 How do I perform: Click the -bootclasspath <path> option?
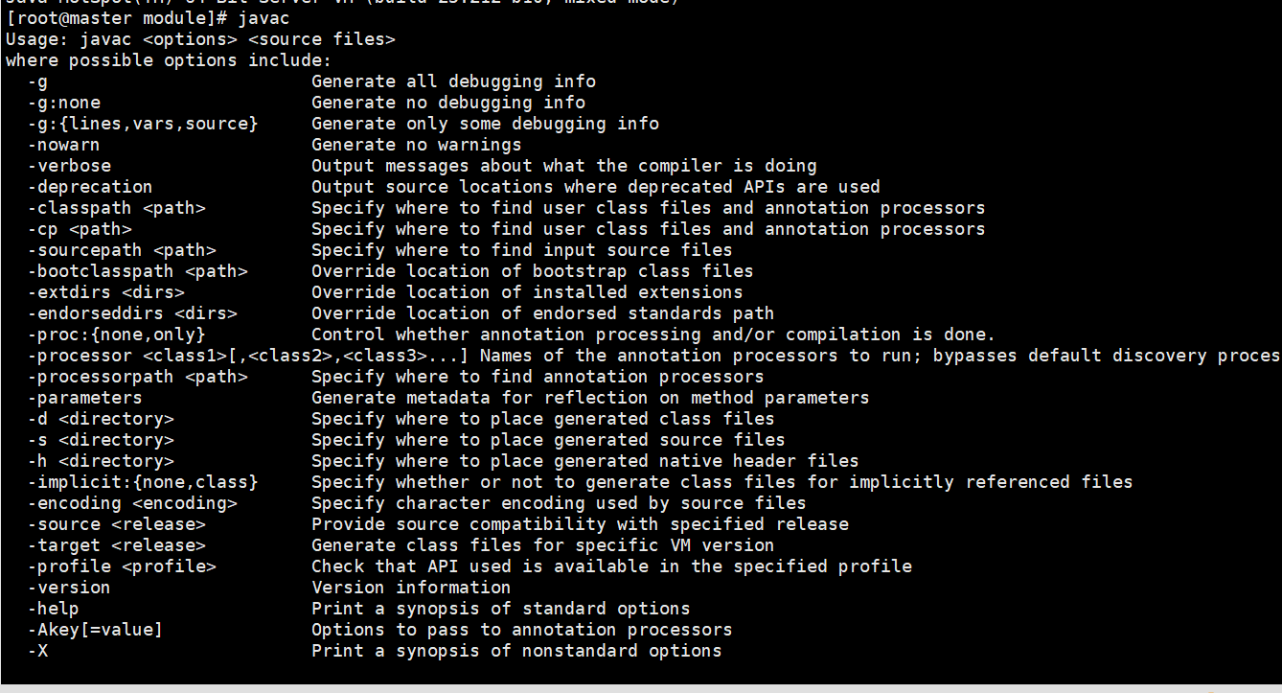137,271
